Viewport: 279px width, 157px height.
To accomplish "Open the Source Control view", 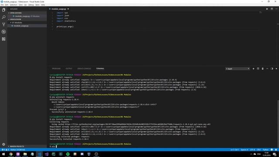I will [x=3, y=24].
